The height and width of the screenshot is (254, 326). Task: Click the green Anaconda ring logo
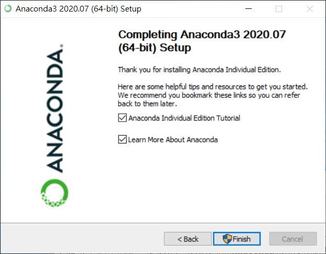[x=54, y=193]
